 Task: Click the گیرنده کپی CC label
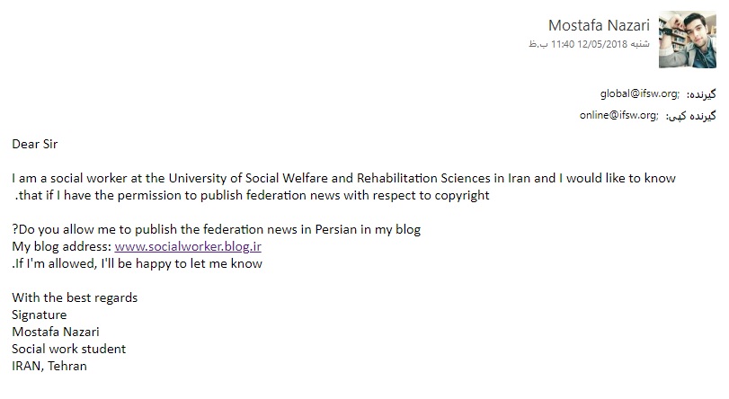click(x=691, y=116)
